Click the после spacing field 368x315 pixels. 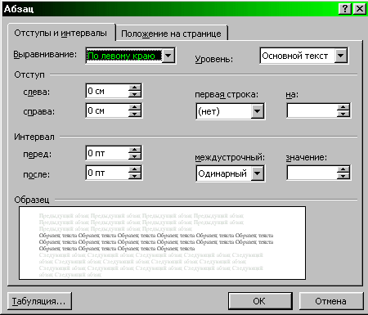(x=107, y=173)
